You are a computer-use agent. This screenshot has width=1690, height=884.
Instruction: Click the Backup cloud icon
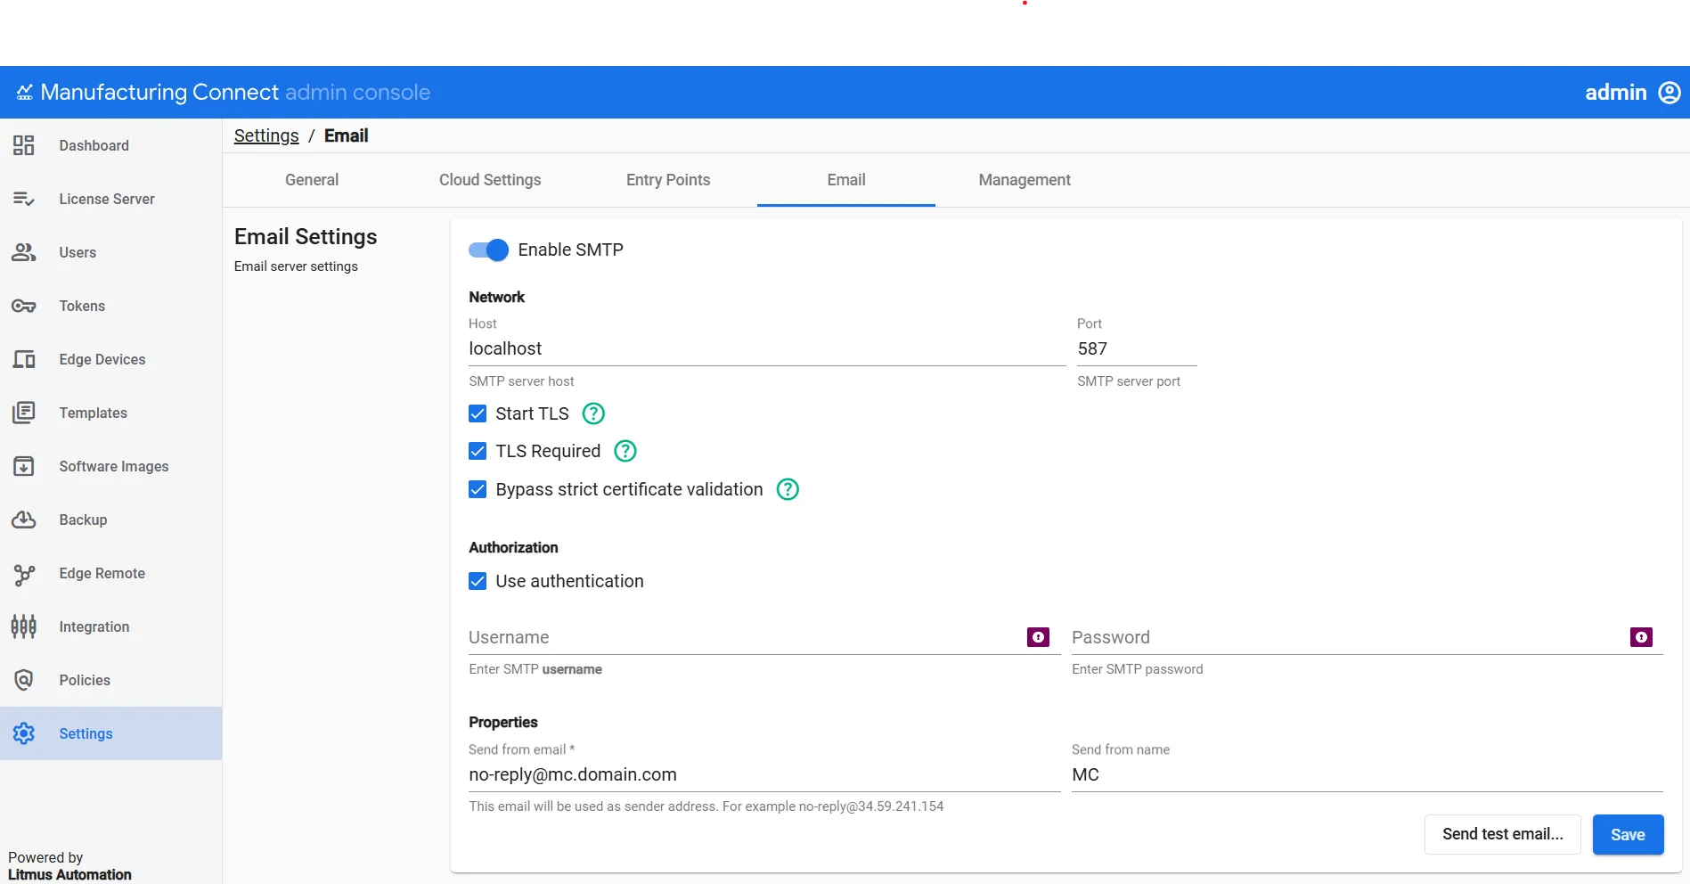(x=24, y=520)
